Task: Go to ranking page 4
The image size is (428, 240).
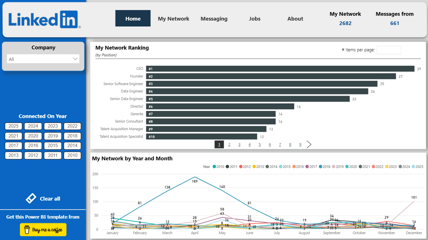Action: (250, 144)
